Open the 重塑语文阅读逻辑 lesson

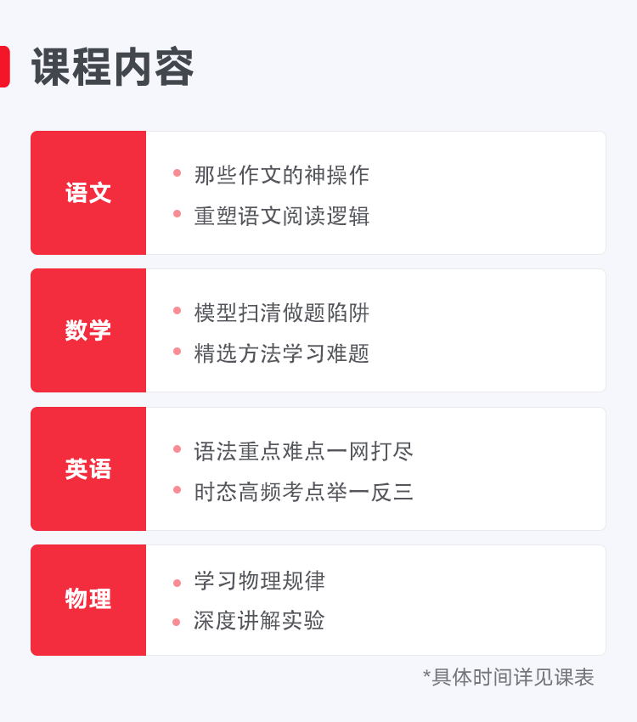(282, 216)
